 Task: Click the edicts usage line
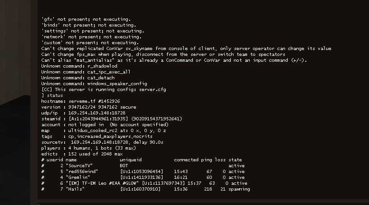pos(81,154)
